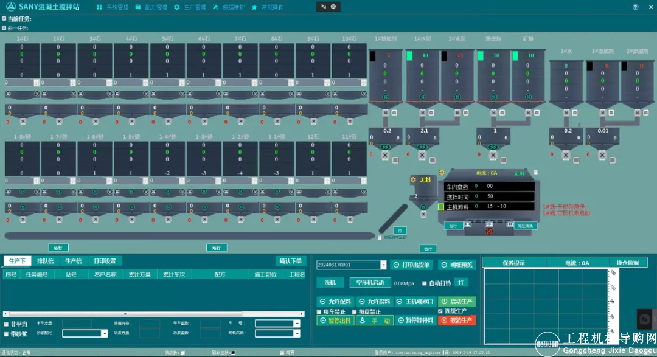This screenshot has width=657, height=357.
Task: Toggle the 当前任务 checkbox
Action: pyautogui.click(x=4, y=18)
